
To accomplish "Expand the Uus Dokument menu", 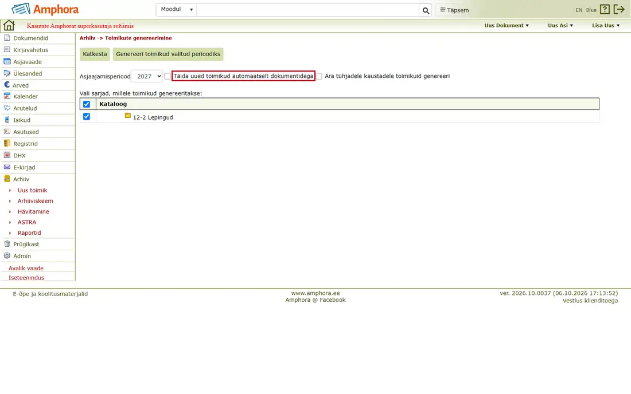I will (x=507, y=25).
